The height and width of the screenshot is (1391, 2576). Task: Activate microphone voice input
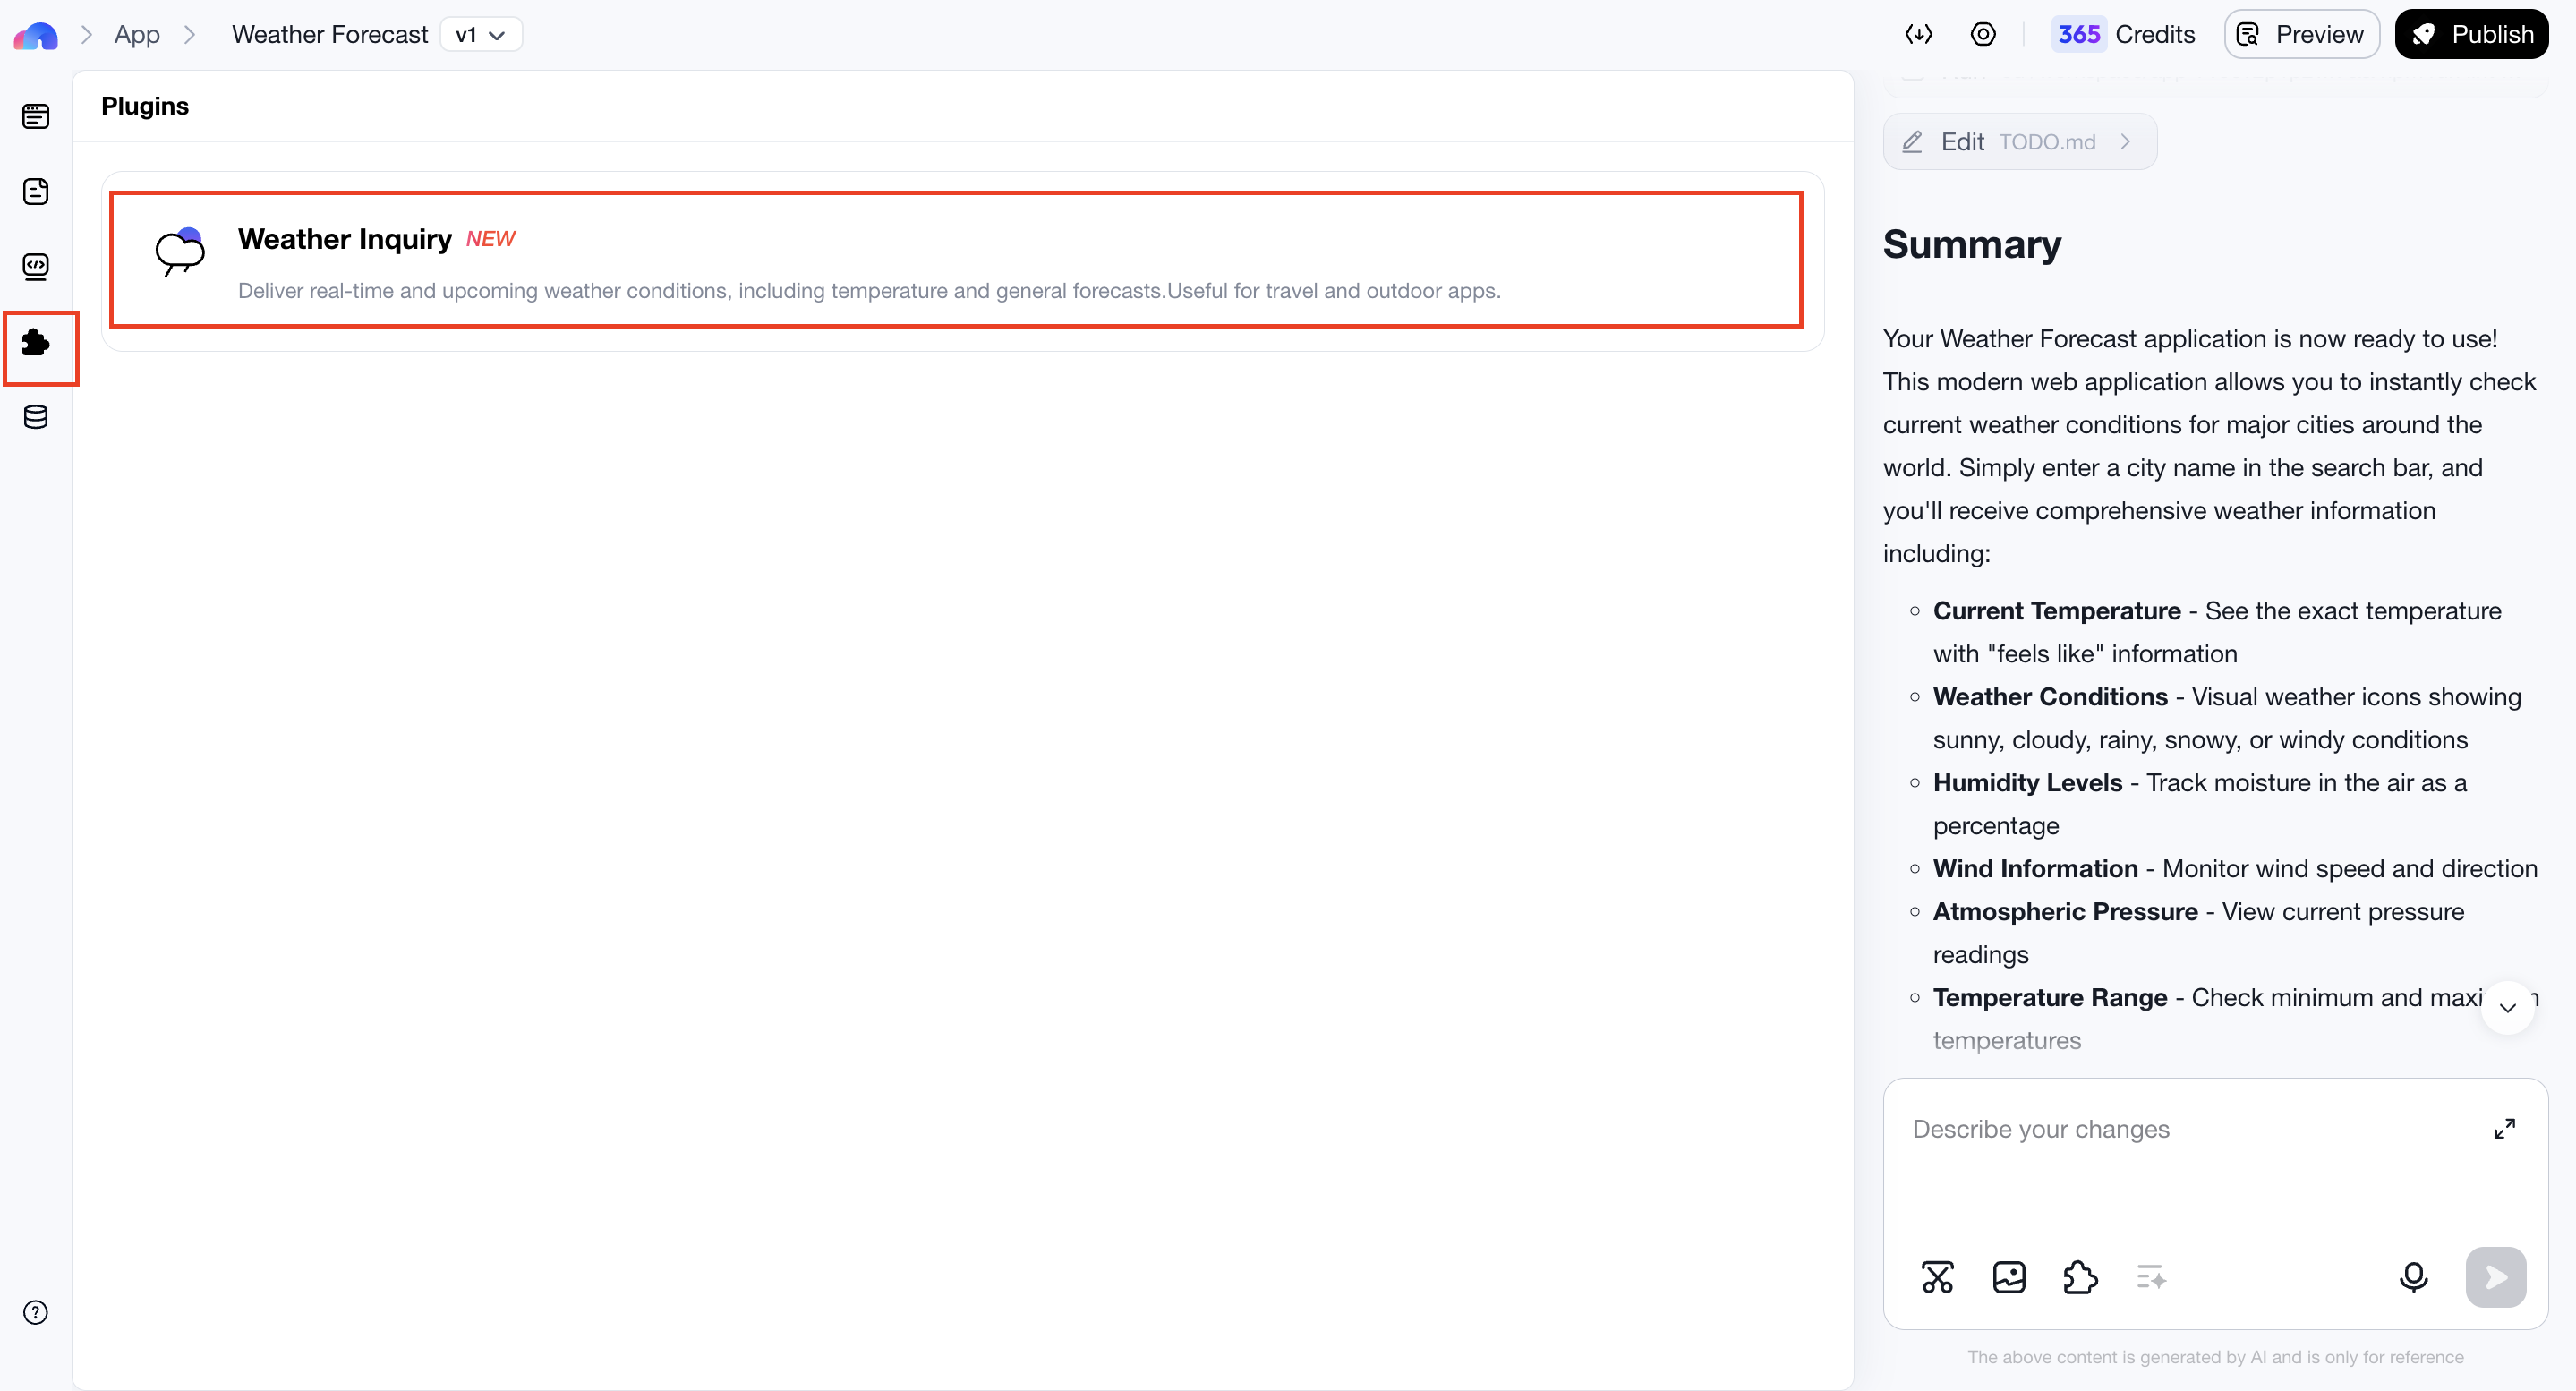2413,1277
